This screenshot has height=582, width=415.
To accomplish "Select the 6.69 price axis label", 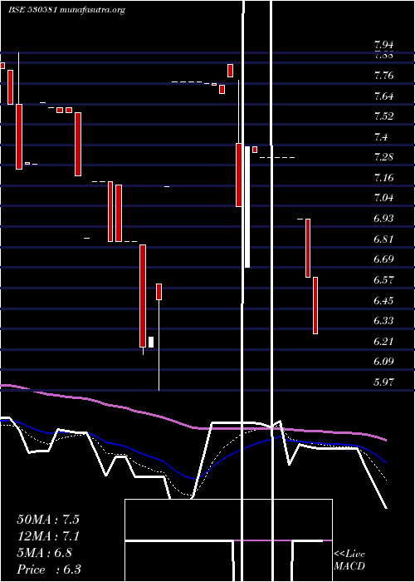I will coord(383,259).
